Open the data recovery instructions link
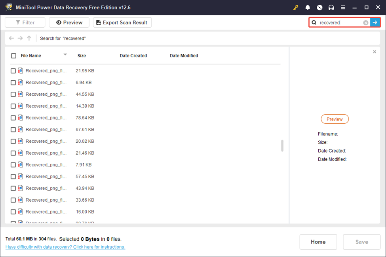 [x=65, y=247]
